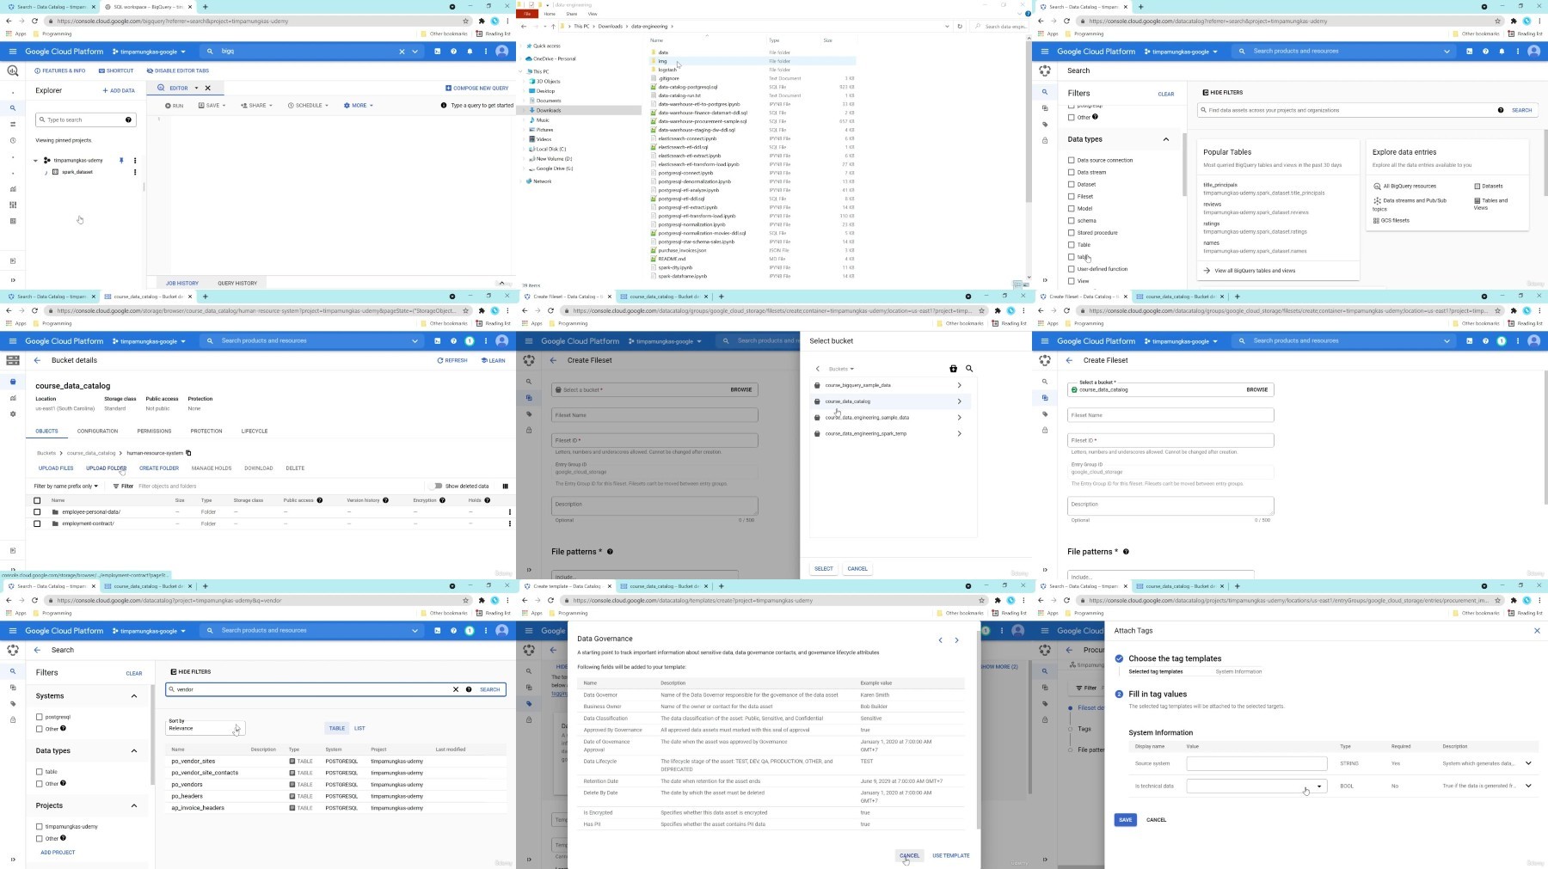1548x869 pixels.
Task: Check the 'Stored procedure' data type filter
Action: pyautogui.click(x=1071, y=233)
